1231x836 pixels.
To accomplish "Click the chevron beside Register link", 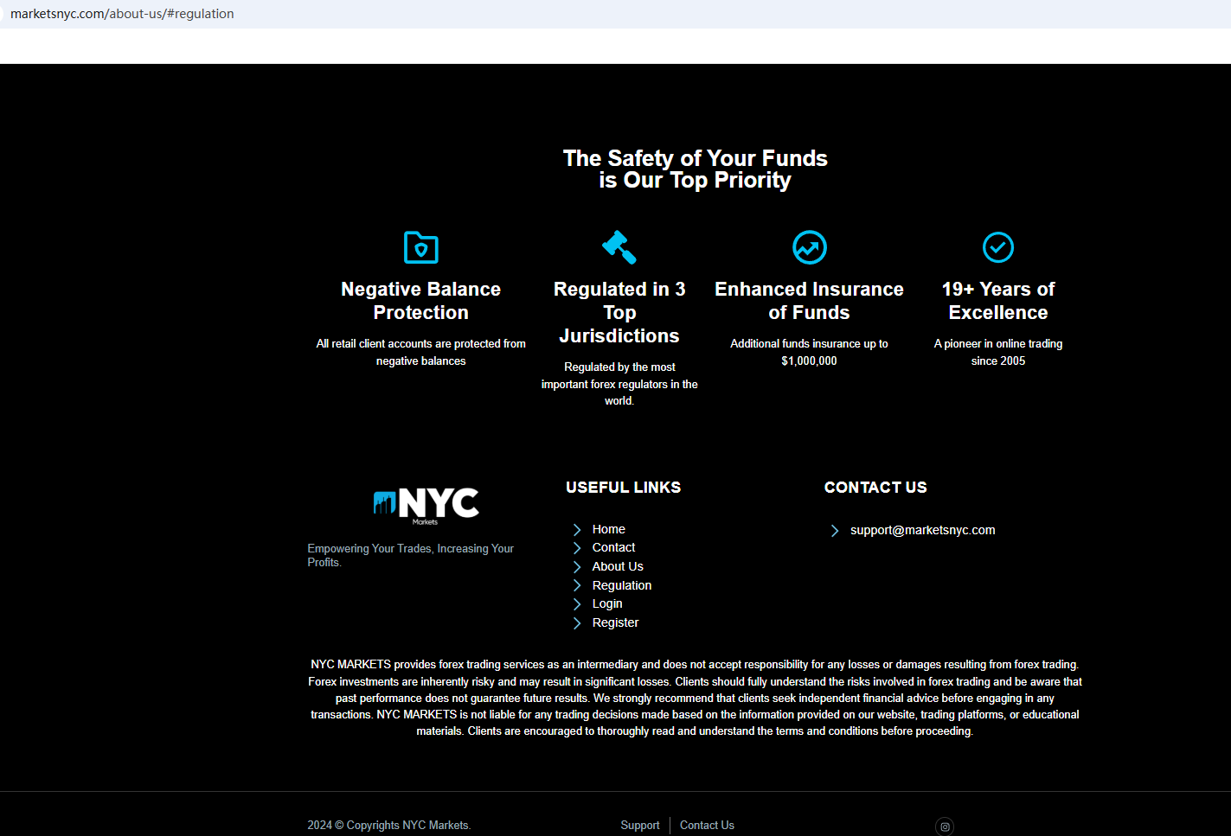I will (577, 623).
